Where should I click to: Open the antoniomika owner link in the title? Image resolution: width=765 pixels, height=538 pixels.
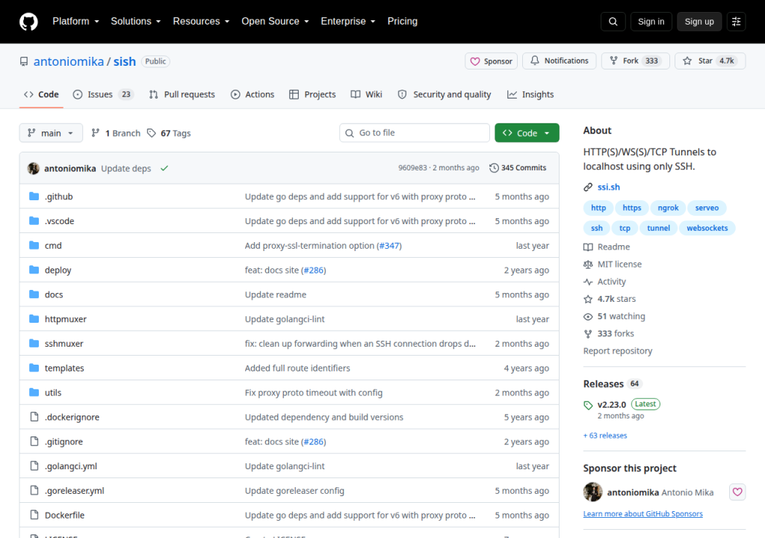pos(69,61)
